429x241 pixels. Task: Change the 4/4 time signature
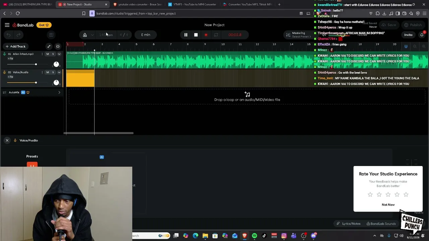(124, 35)
